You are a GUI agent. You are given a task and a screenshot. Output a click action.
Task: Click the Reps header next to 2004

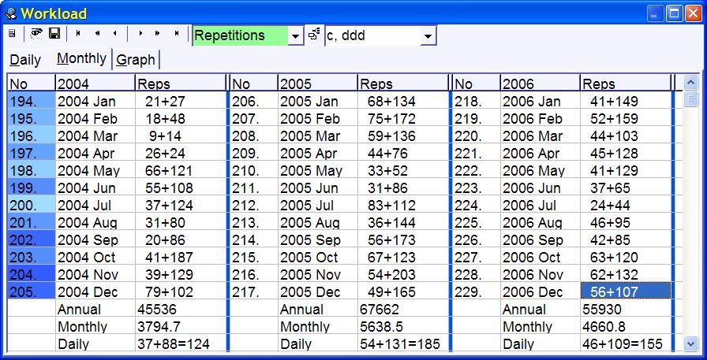181,84
